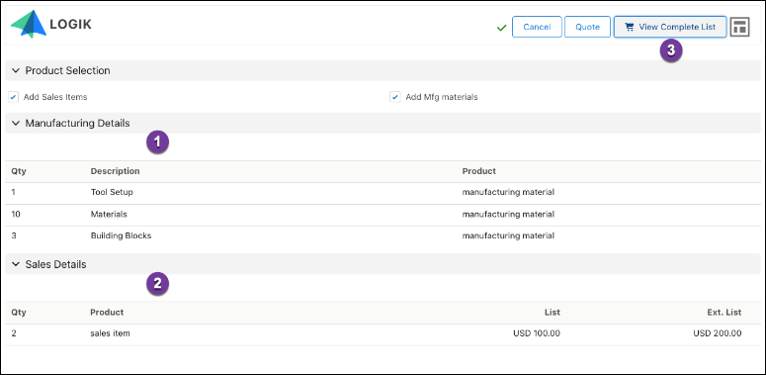This screenshot has height=375, width=766.
Task: Click quantity 3 in Building Blocks row
Action: [14, 235]
